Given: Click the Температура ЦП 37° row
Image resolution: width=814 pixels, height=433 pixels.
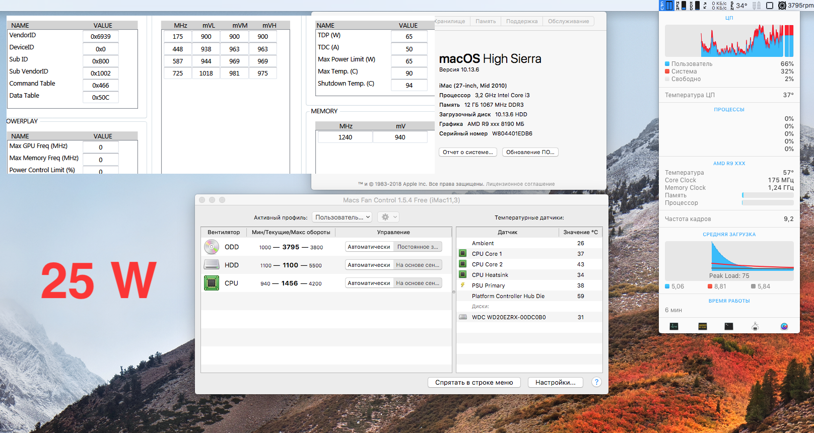Looking at the screenshot, I should (x=729, y=95).
